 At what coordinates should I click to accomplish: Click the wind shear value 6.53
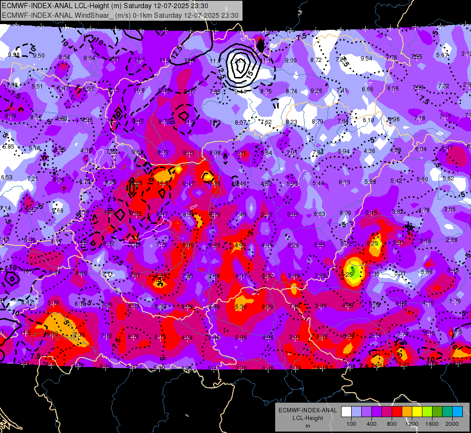(7, 177)
